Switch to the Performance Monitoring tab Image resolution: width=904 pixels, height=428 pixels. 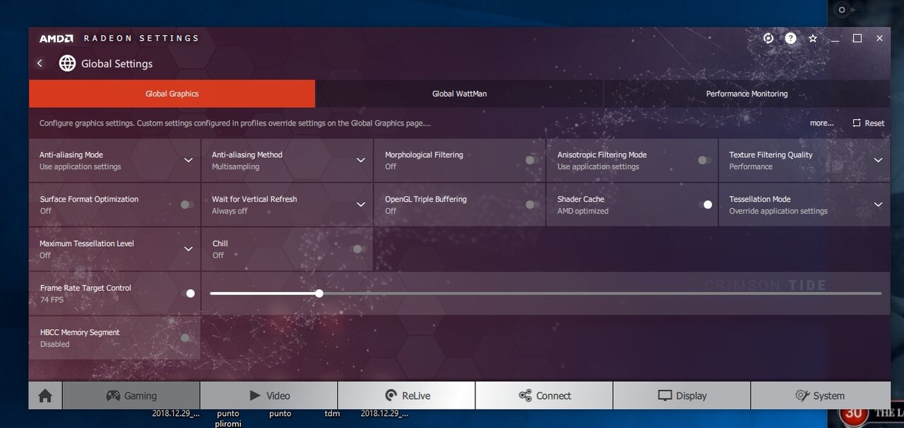[747, 94]
